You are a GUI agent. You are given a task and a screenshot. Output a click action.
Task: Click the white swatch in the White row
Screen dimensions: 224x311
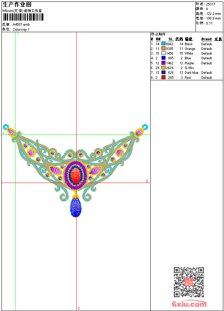point(163,53)
